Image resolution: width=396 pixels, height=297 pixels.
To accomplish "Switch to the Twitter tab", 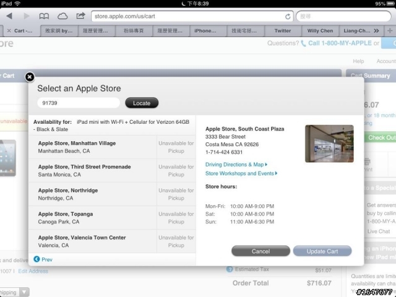I will (283, 31).
